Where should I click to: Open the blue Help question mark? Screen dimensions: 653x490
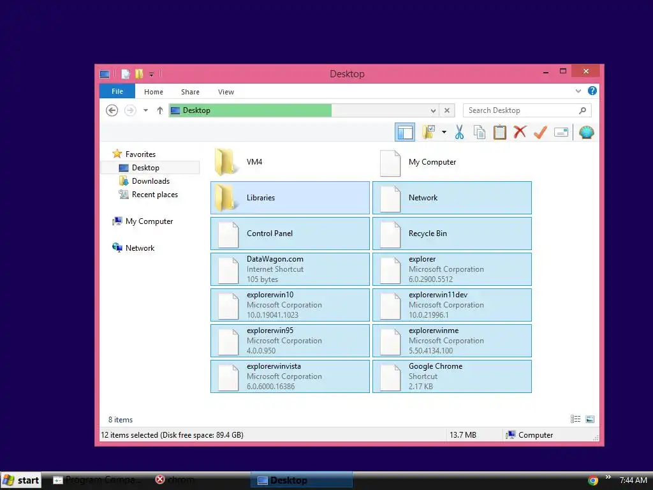592,91
